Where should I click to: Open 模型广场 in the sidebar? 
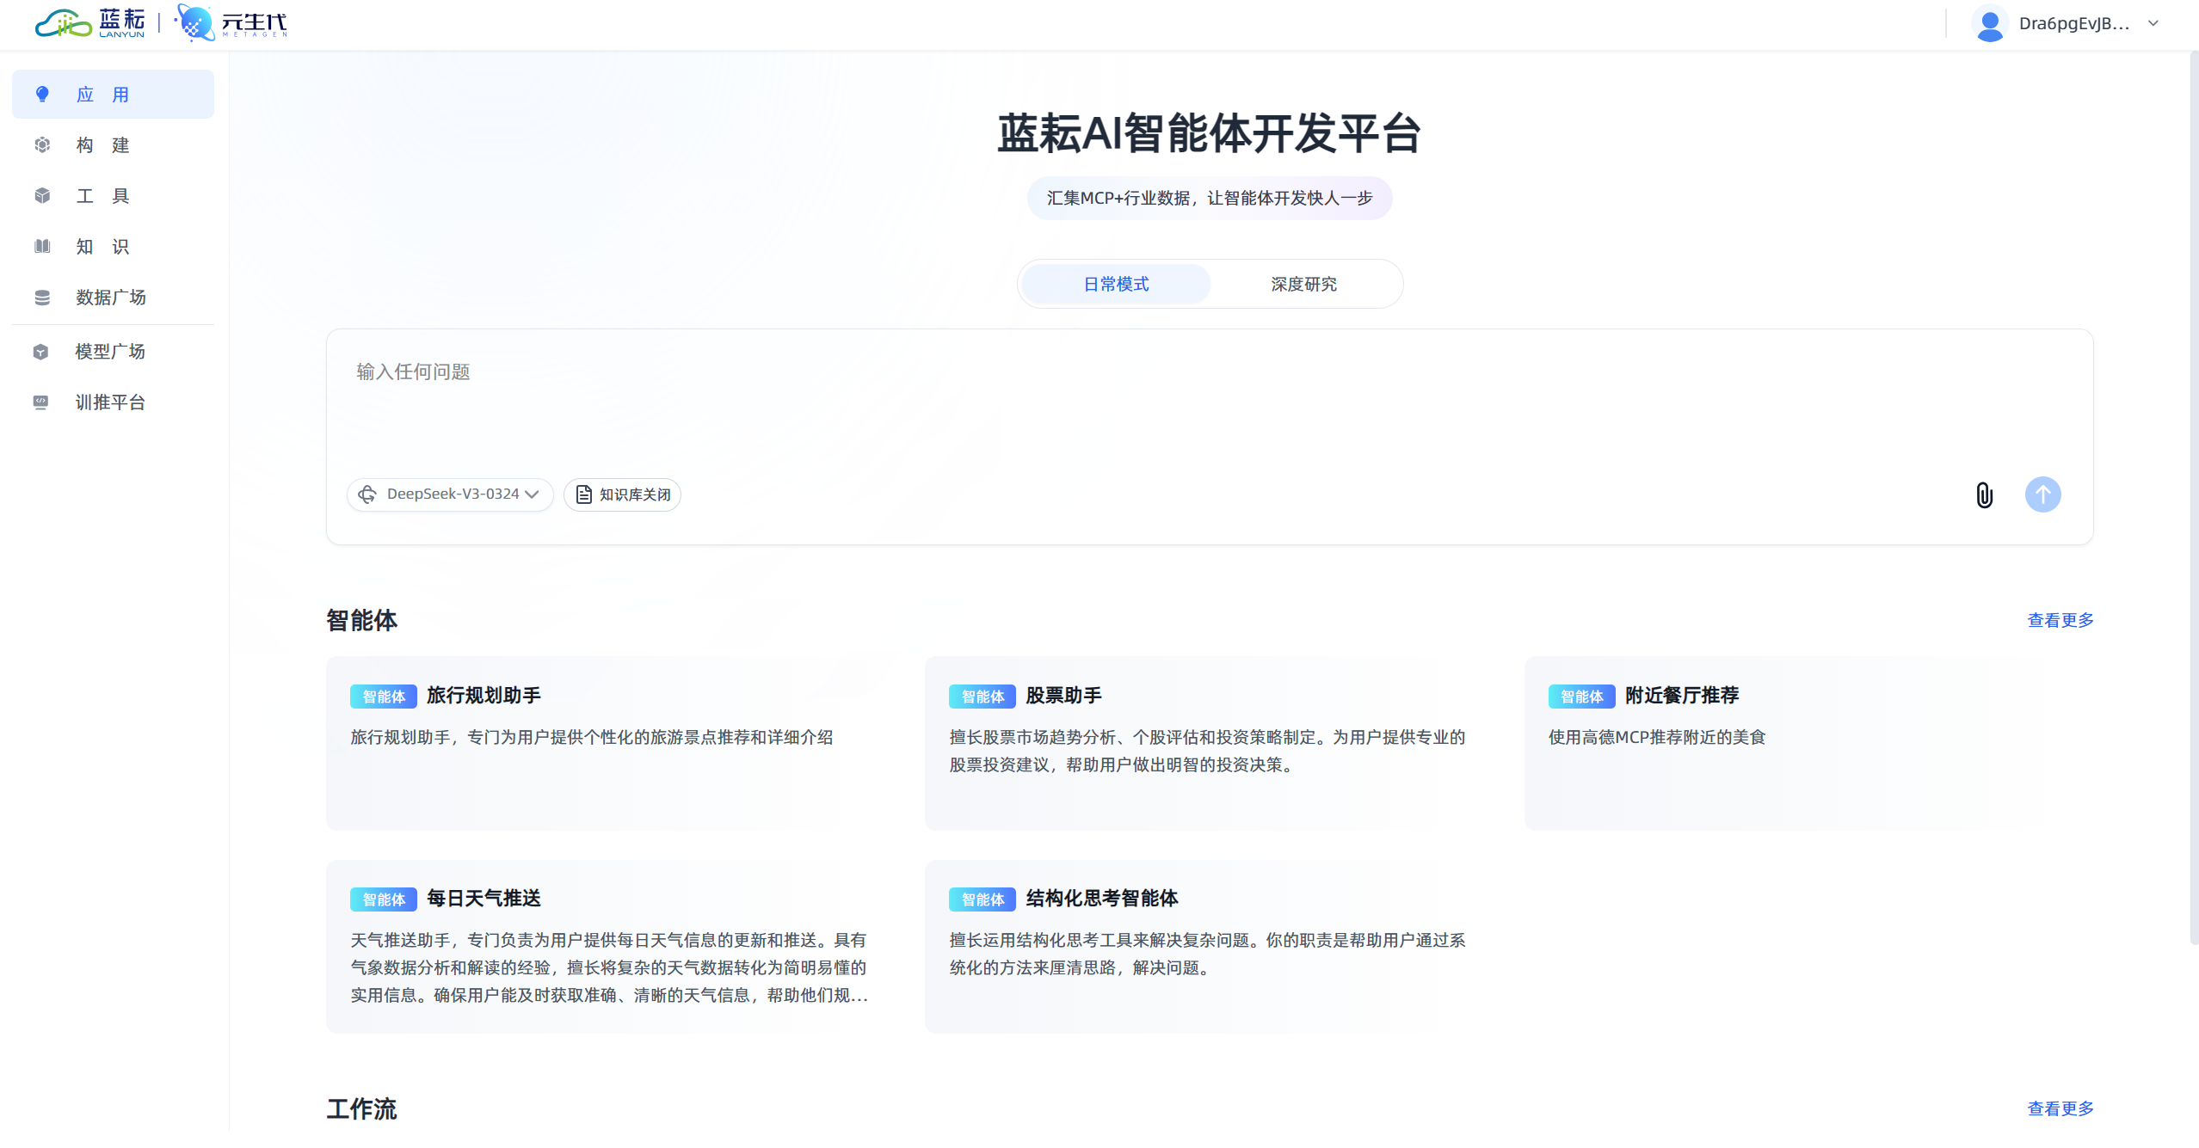pyautogui.click(x=110, y=352)
